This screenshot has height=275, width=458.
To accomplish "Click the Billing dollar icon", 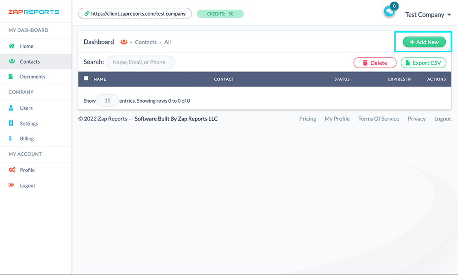I will click(10, 138).
